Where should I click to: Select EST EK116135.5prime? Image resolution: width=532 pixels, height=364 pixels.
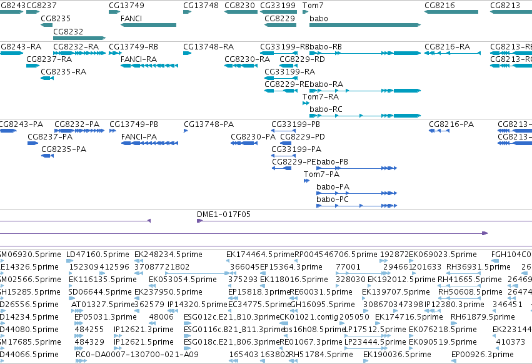click(x=103, y=280)
